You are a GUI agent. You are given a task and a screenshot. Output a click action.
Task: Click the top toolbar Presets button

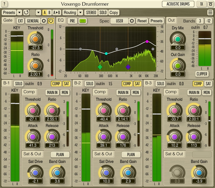pos(9,12)
